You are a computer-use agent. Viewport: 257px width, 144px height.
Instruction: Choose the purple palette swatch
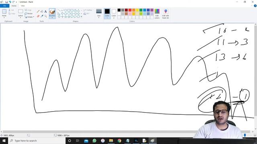(x=152, y=10)
